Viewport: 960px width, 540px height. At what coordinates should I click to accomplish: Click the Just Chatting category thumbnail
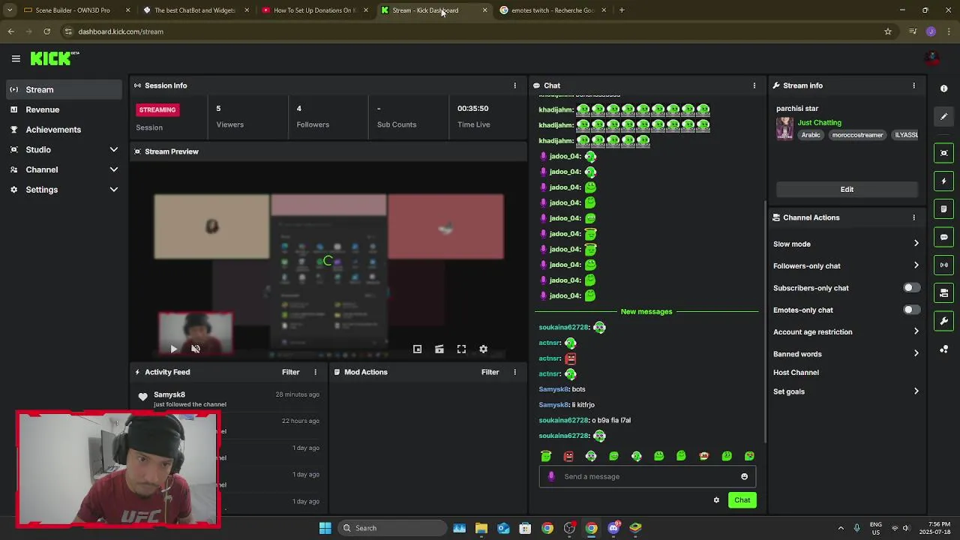point(784,128)
